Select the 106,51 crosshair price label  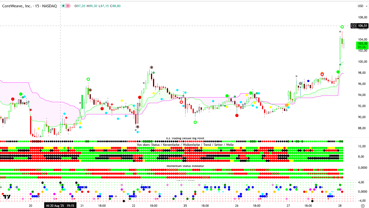pyautogui.click(x=362, y=26)
